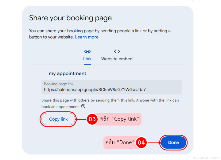Click the Share your booking page heading

pyautogui.click(x=70, y=18)
